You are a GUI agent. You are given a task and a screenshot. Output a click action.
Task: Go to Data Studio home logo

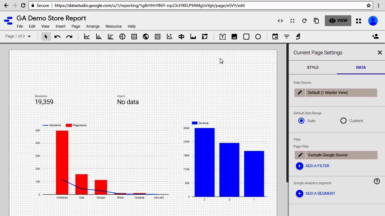pos(8,21)
